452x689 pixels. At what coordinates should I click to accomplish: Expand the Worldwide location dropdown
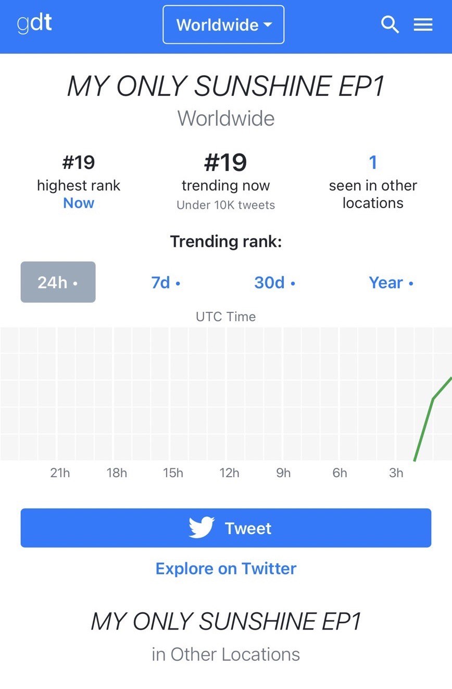point(223,25)
